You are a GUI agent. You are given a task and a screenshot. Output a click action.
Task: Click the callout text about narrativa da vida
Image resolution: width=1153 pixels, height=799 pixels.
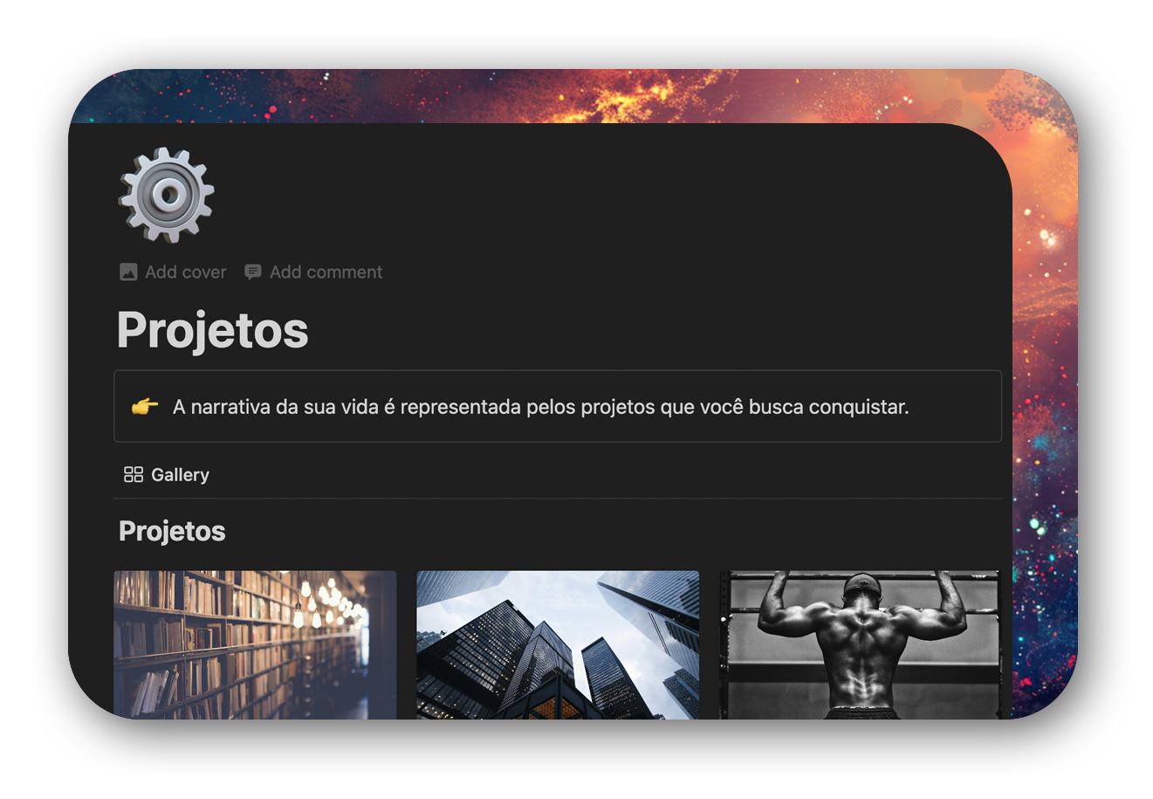click(540, 407)
